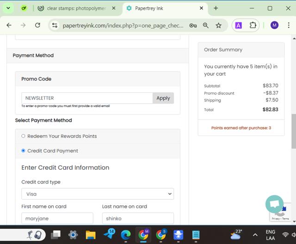The height and width of the screenshot is (244, 296).
Task: Open Task View on the taskbar
Action: 55,235
